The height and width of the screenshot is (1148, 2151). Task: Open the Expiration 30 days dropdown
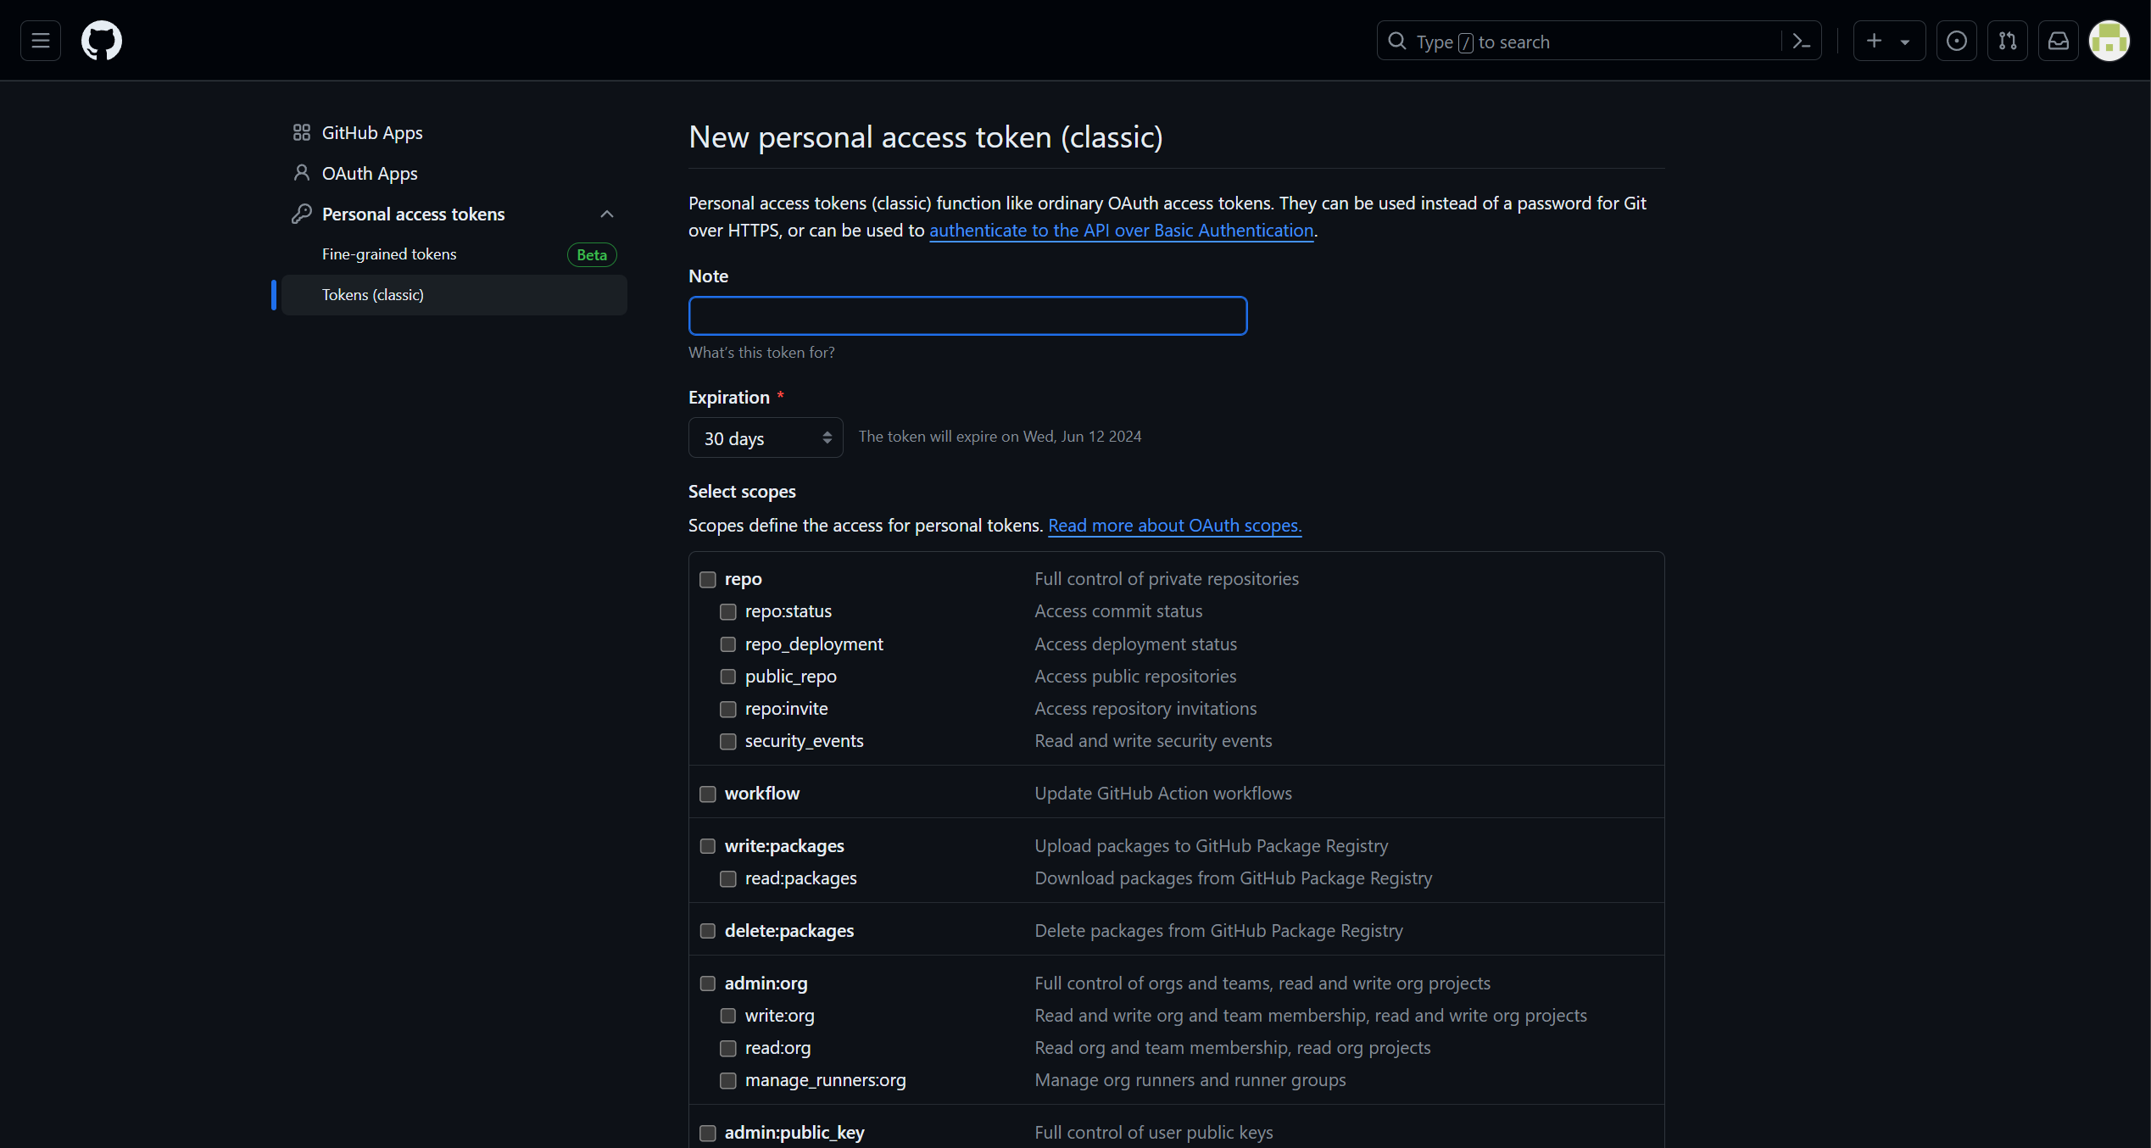coord(766,437)
